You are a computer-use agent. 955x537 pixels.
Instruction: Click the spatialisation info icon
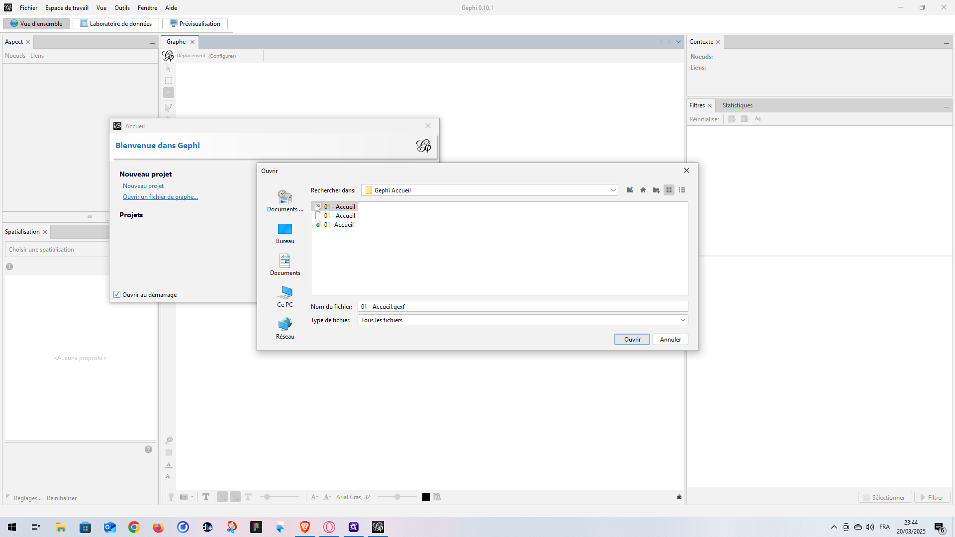9,267
